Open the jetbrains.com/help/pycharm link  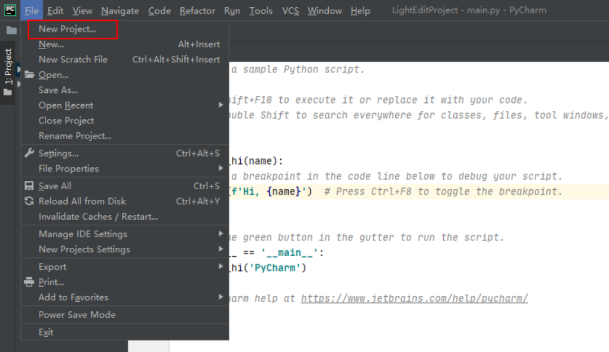(414, 298)
